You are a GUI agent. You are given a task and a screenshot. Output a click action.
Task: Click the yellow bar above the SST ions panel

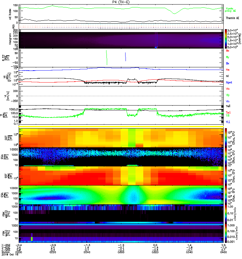(x=121, y=127)
